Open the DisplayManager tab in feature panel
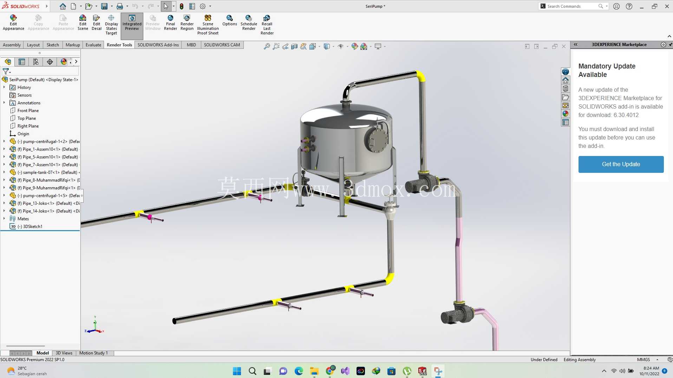 pyautogui.click(x=64, y=62)
